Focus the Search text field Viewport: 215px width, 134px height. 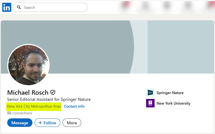point(54,7)
